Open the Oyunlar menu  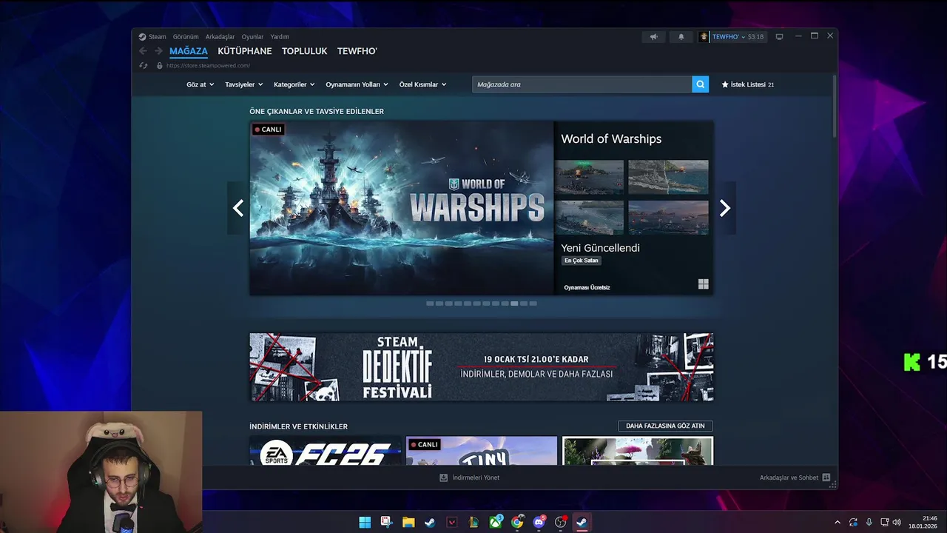252,36
